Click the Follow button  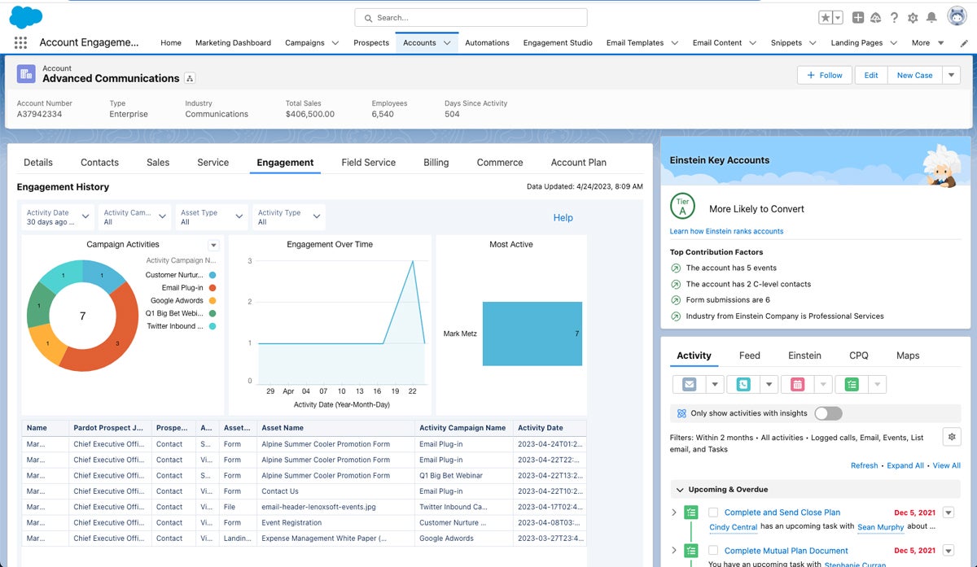[825, 75]
